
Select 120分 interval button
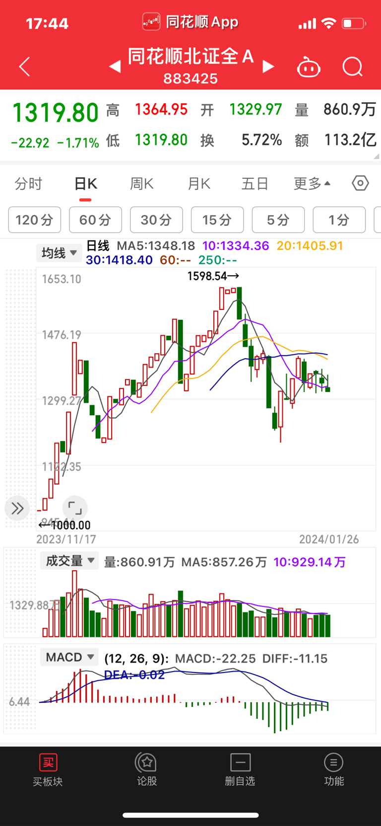point(35,220)
